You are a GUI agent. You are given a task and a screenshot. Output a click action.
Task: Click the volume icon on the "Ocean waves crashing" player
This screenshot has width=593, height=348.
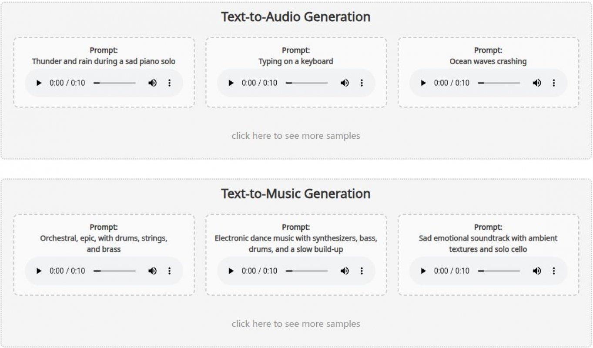(537, 83)
